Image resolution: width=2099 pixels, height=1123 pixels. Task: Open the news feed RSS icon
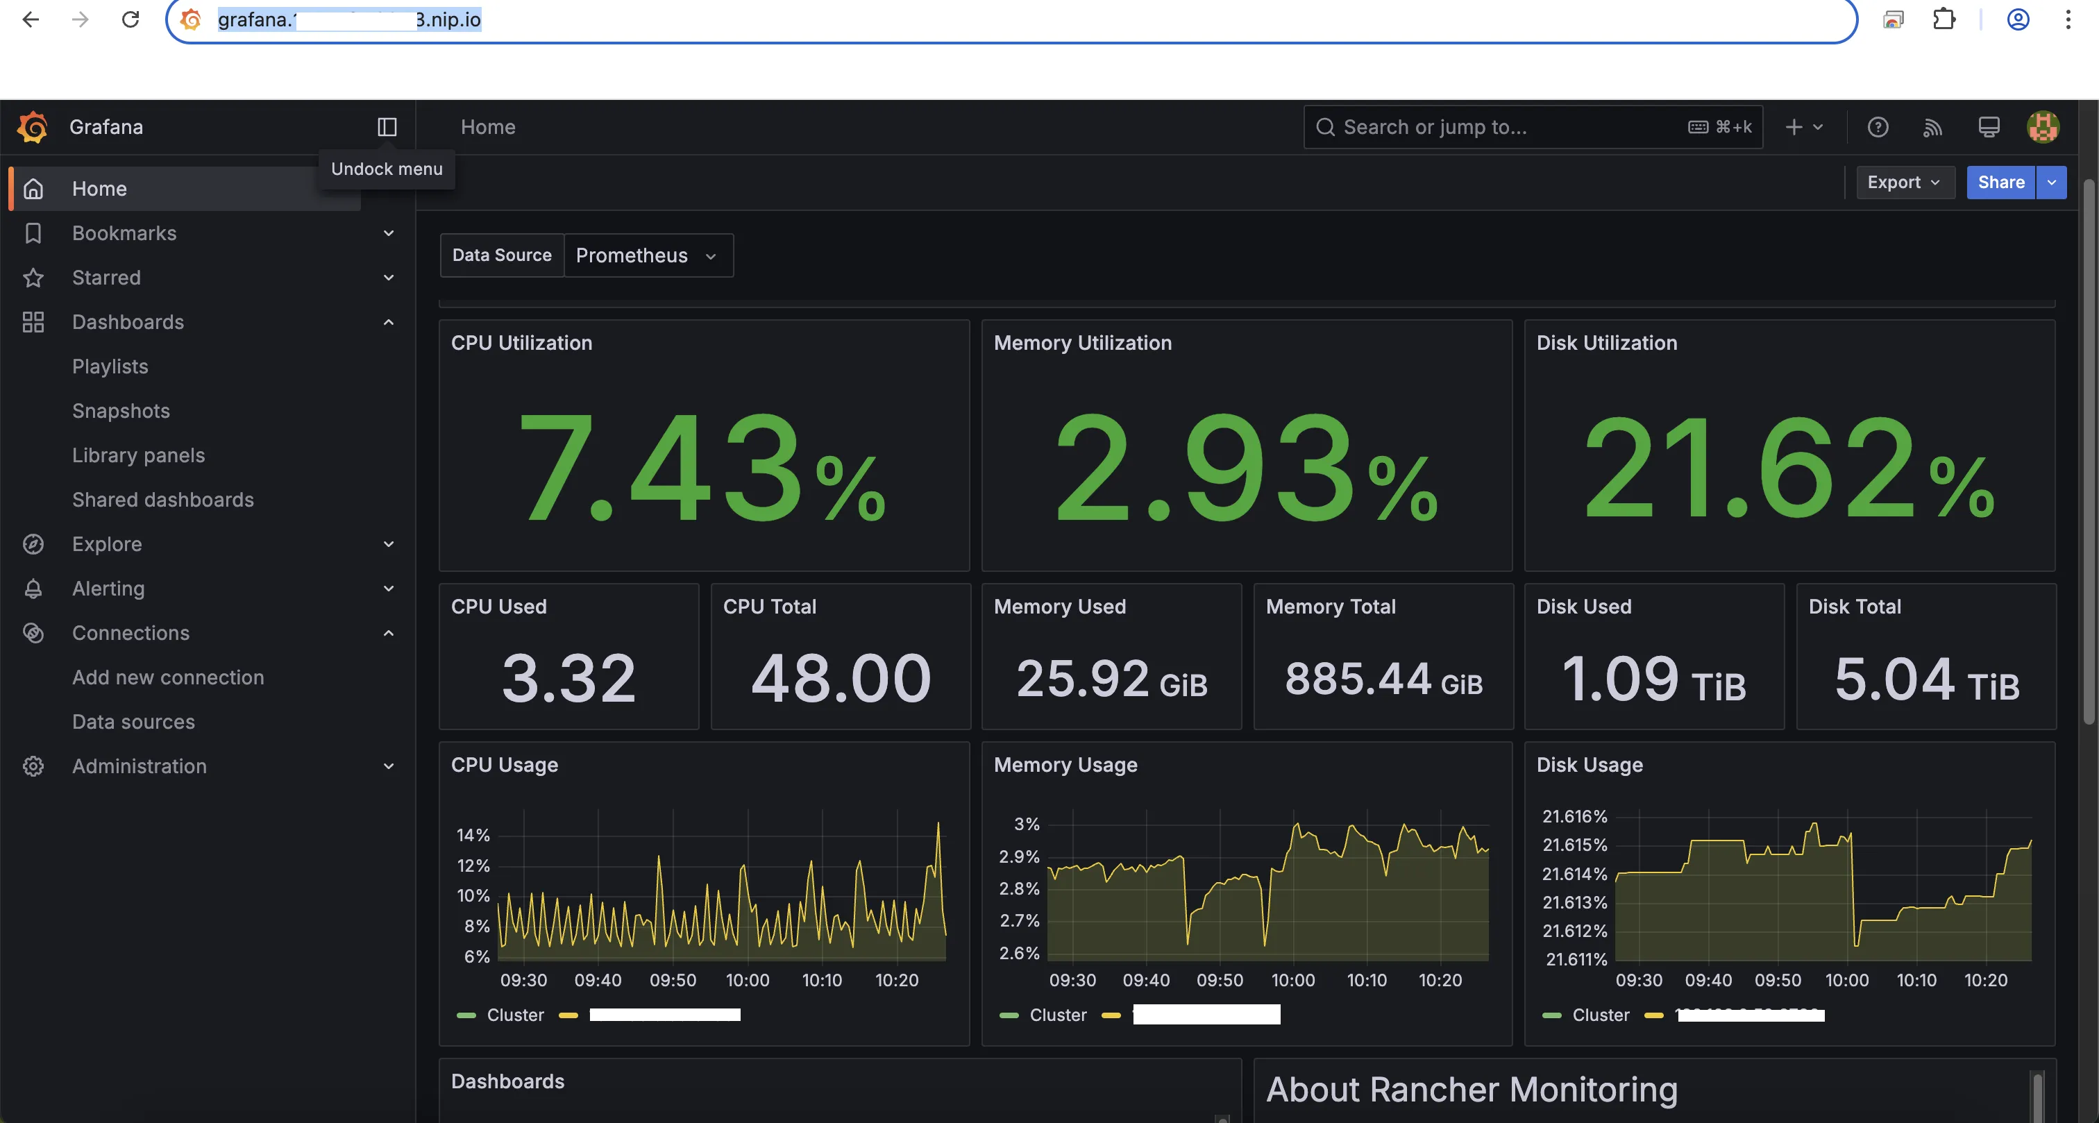1933,127
